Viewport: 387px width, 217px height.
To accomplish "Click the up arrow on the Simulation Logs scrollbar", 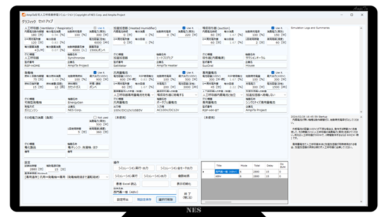I will coord(361,28).
